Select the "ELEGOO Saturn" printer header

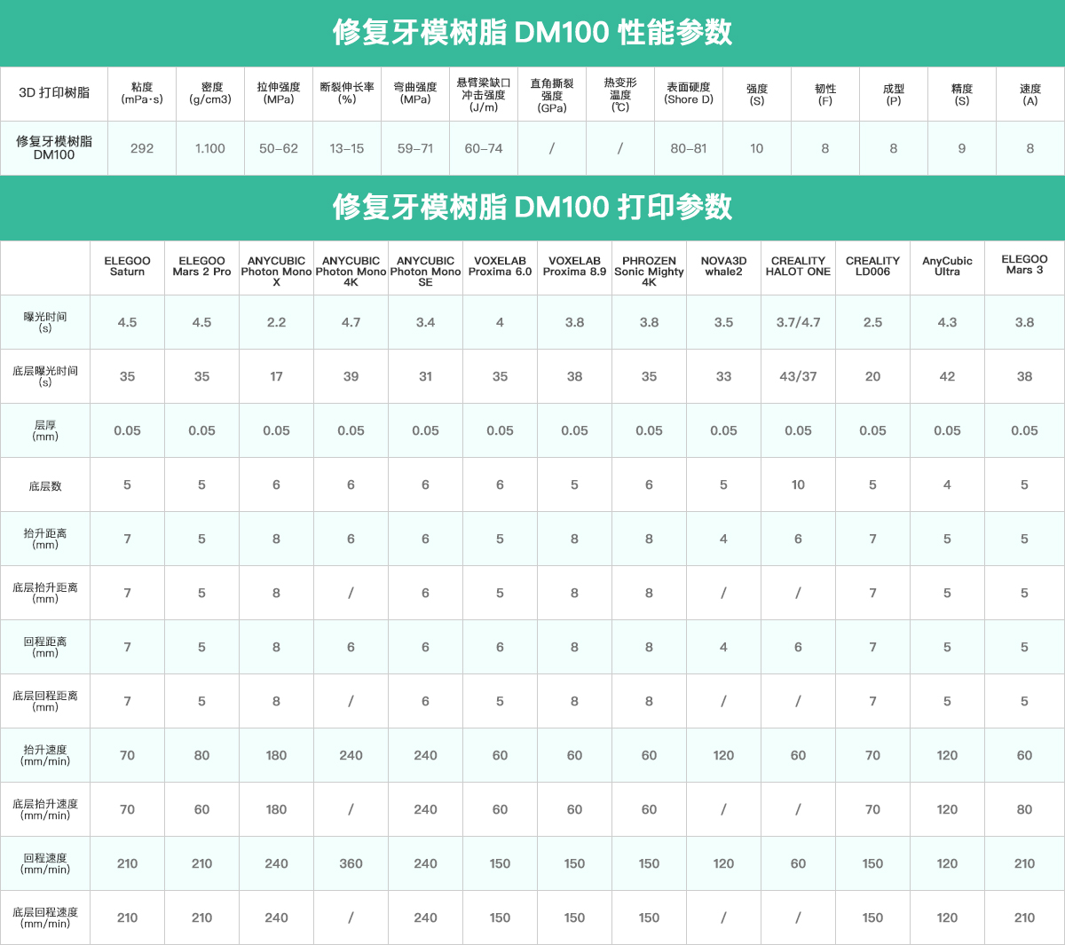pos(127,266)
